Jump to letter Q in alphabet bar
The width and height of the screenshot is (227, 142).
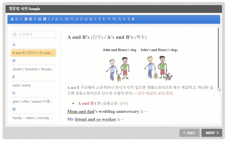click(86, 19)
